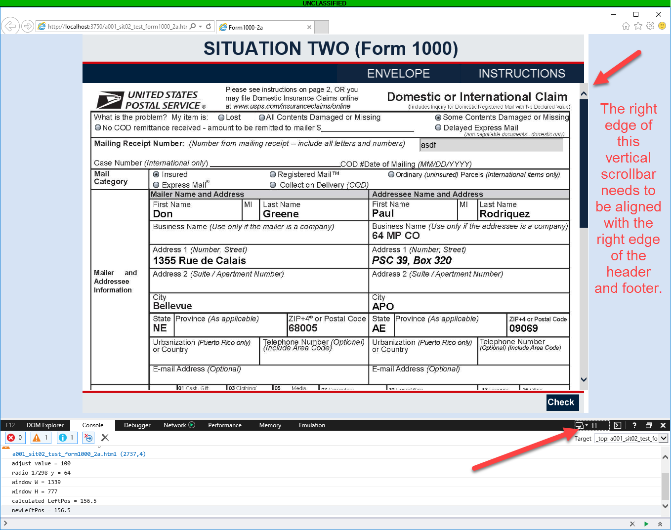Viewport: 672px width, 530px height.
Task: Choose the Express Mail category
Action: click(156, 185)
